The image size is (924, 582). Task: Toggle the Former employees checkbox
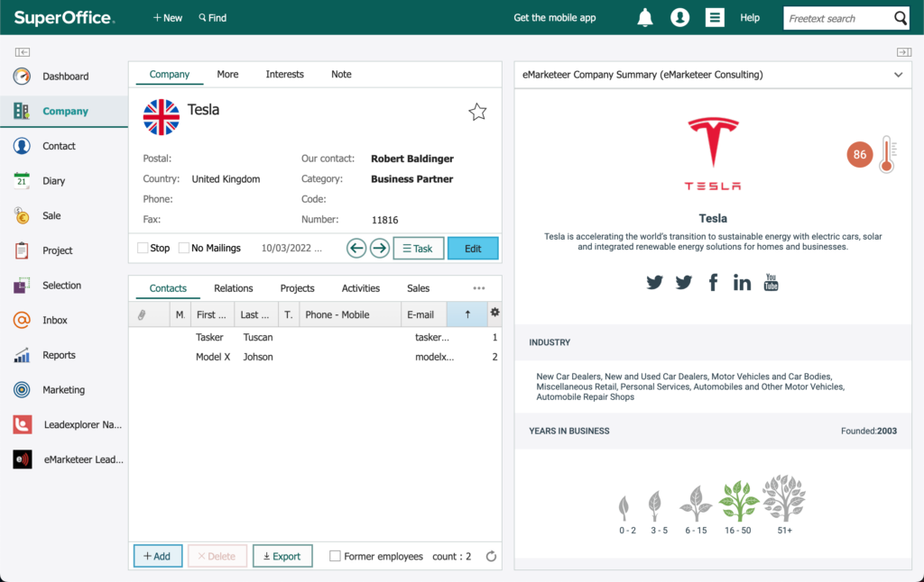tap(335, 556)
